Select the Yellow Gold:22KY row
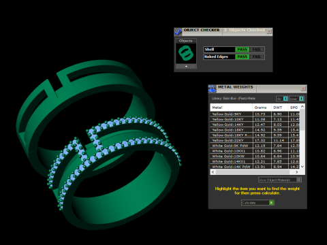This screenshot has width=327, height=245. [x=255, y=140]
